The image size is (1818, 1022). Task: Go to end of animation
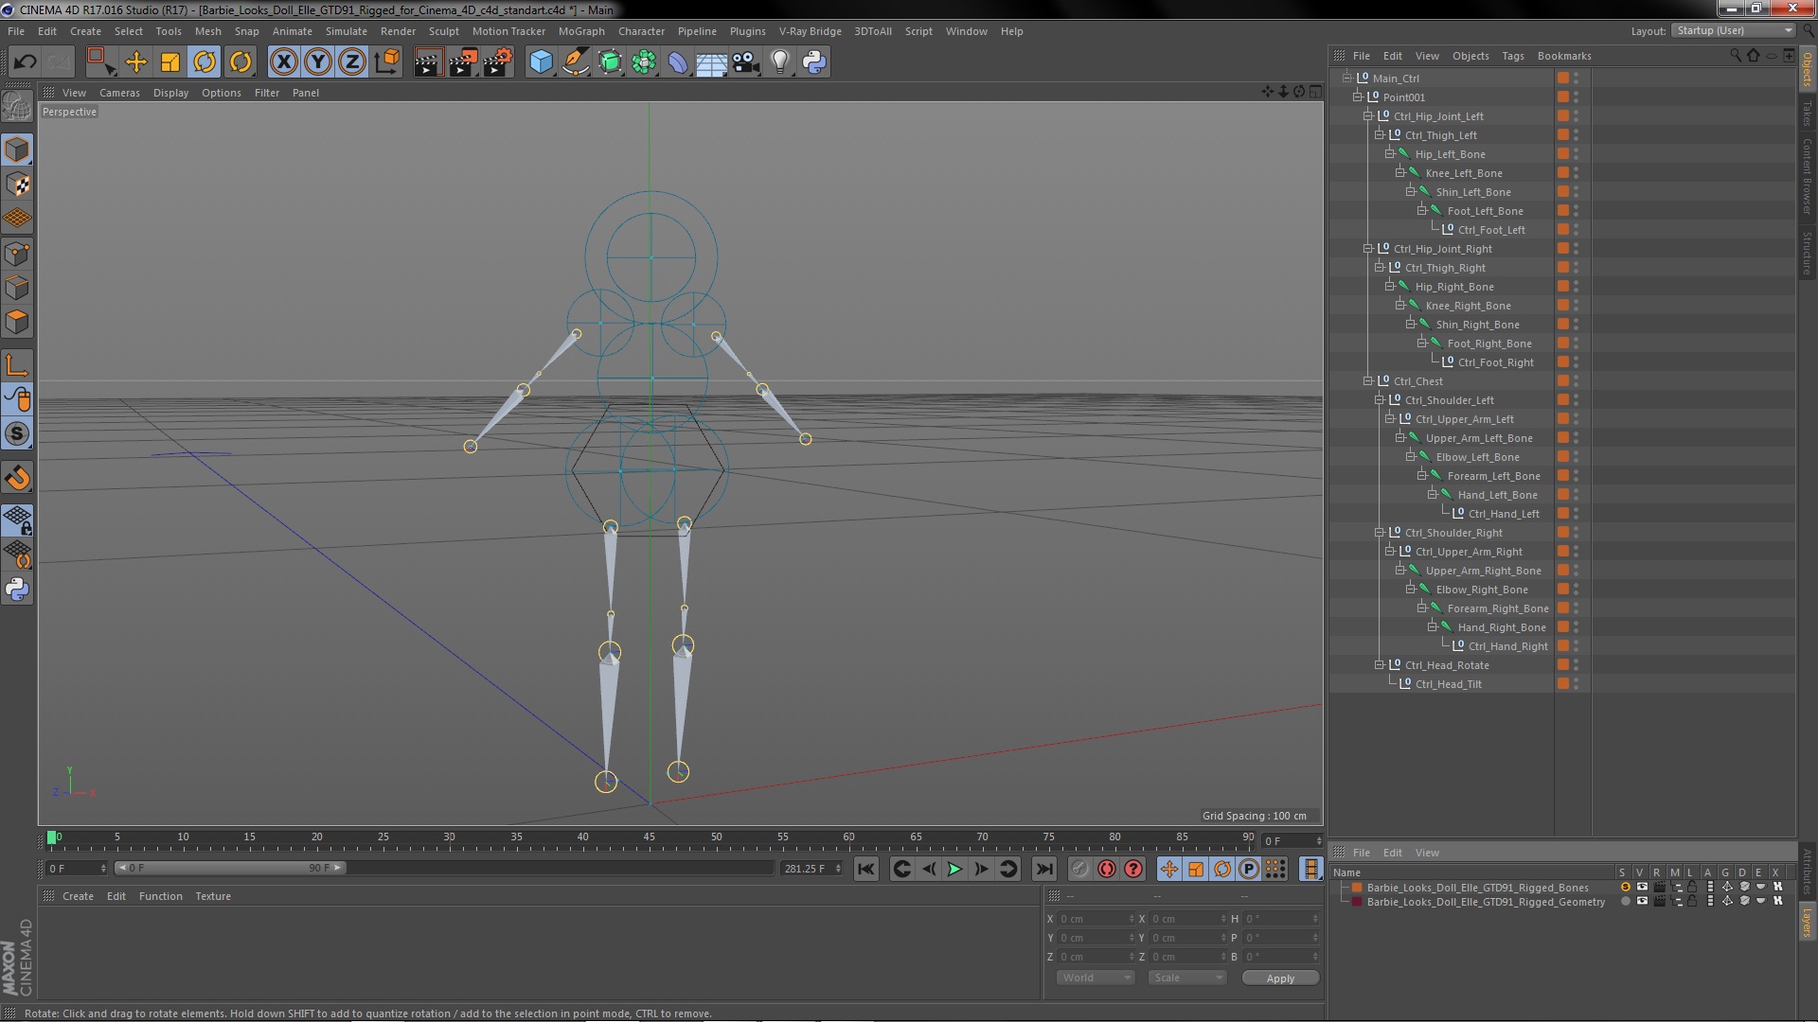point(1043,869)
